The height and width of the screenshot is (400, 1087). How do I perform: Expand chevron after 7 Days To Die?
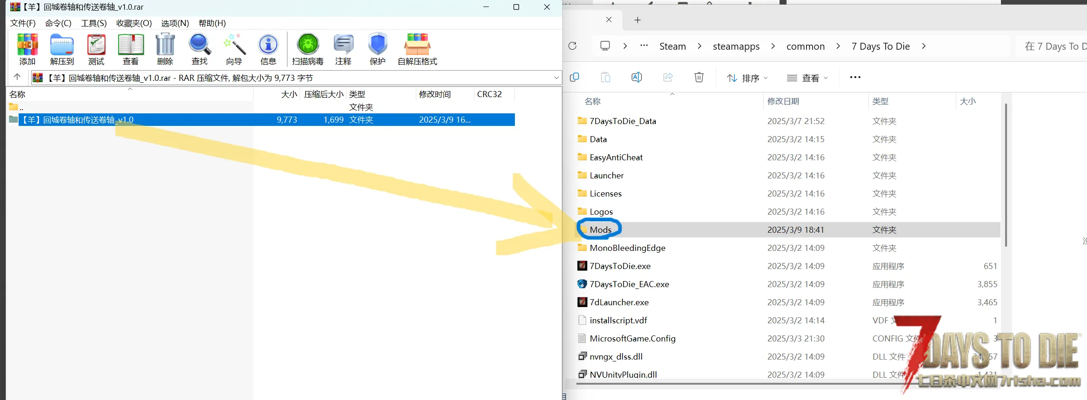[x=924, y=46]
